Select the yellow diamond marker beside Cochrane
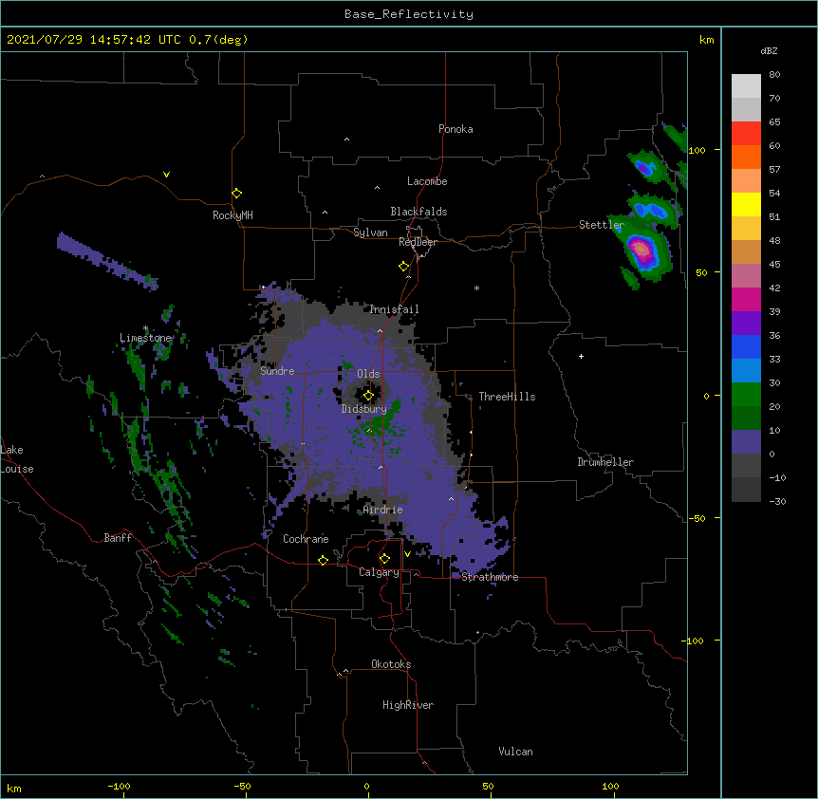The width and height of the screenshot is (818, 799). coord(323,560)
